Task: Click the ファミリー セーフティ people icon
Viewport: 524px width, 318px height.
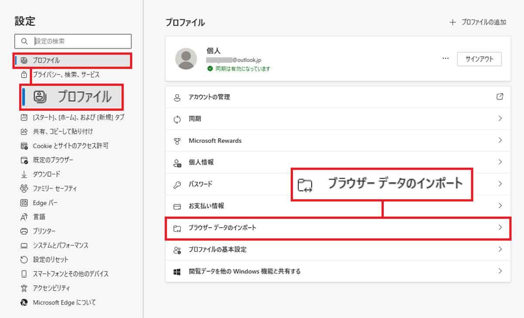Action: click(24, 188)
